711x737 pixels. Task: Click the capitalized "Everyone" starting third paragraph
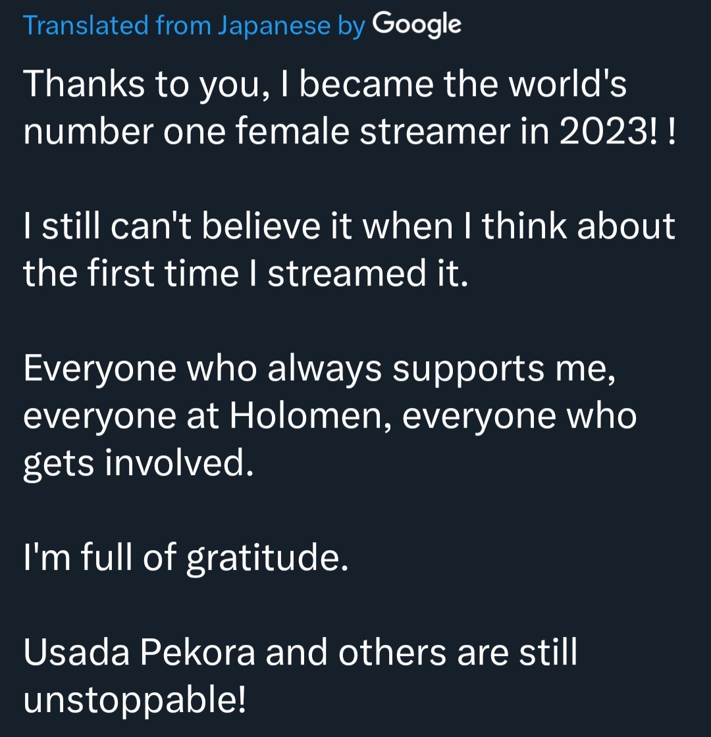click(99, 368)
